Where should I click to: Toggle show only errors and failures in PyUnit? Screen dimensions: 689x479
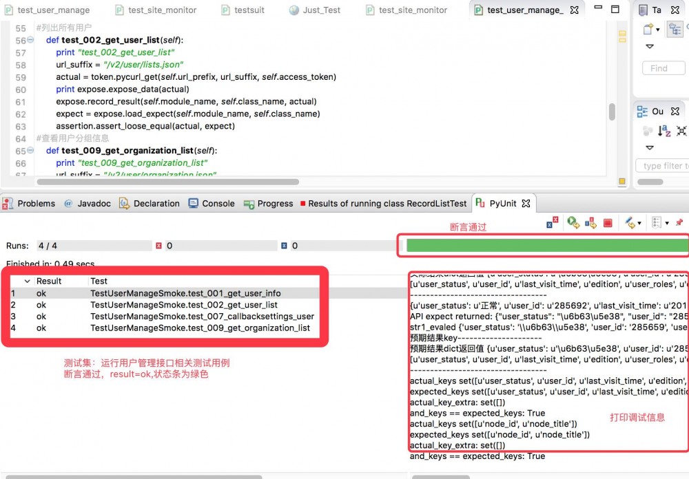pos(552,222)
